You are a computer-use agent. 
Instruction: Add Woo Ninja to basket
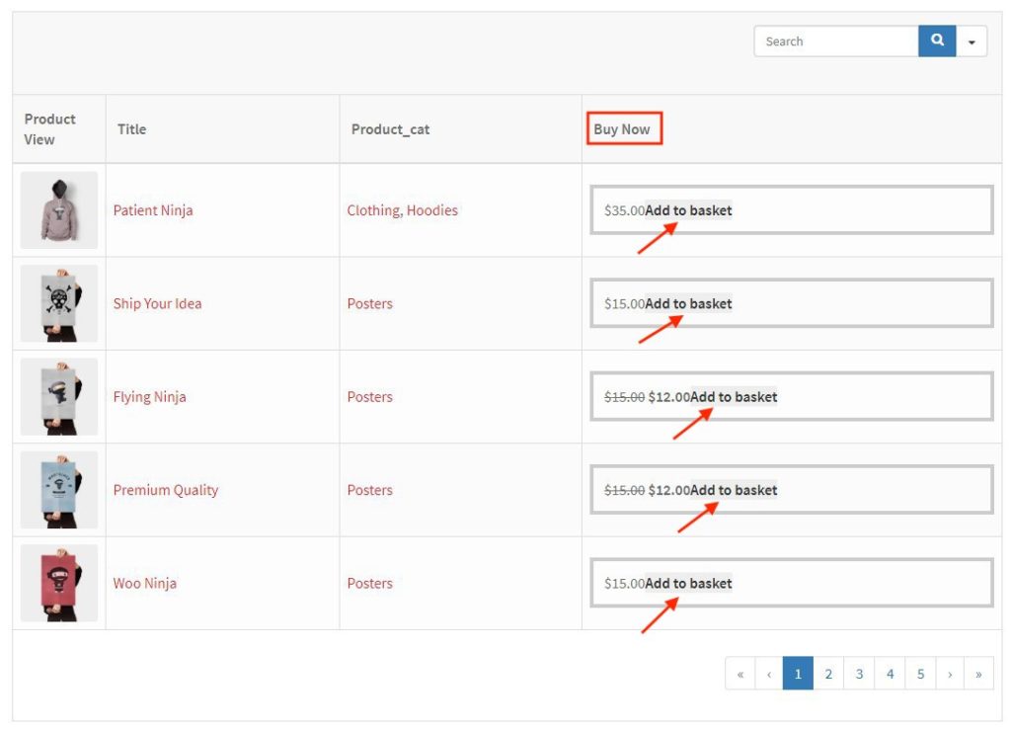point(688,583)
